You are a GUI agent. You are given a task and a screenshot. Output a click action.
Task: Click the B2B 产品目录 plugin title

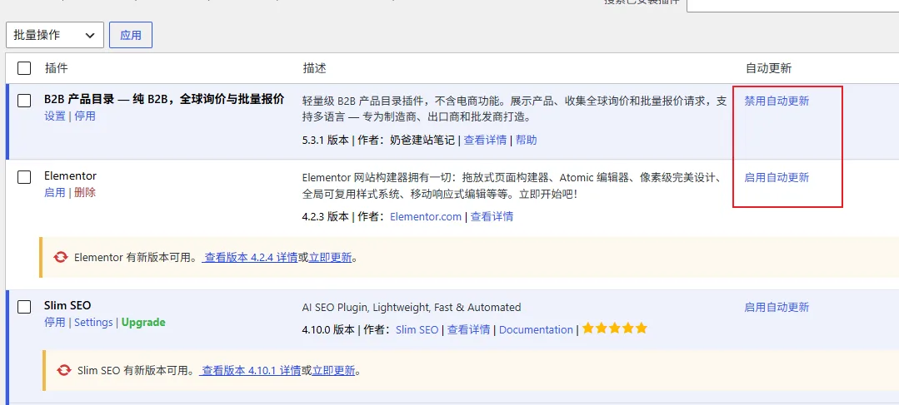click(164, 99)
